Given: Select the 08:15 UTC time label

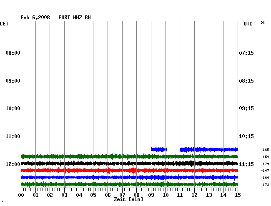Looking at the screenshot, I should (x=246, y=81).
